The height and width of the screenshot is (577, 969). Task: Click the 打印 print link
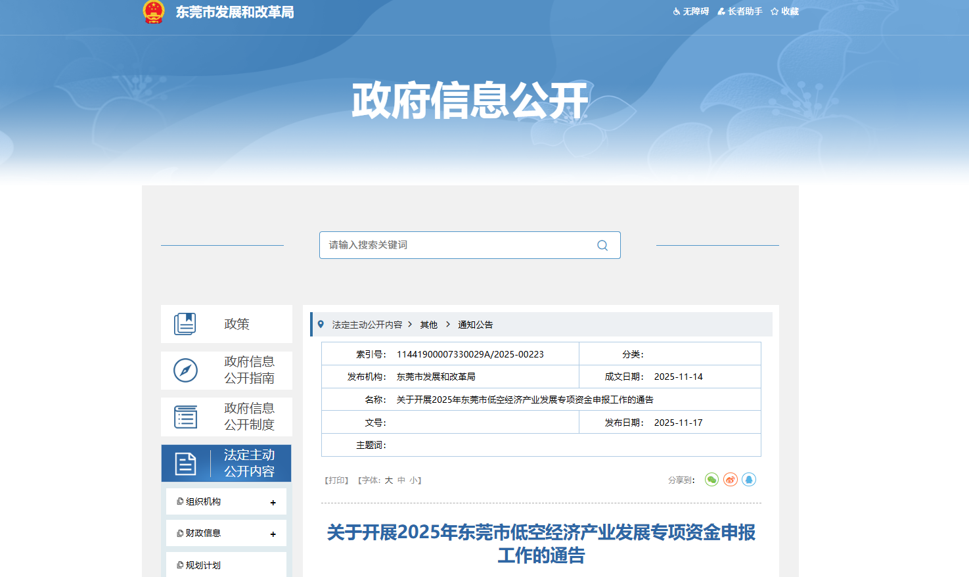coord(335,480)
